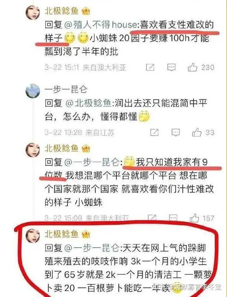Viewport: 227px width, 297px height.
Task: Tap the repost icon on the 15:09 comment
Action: click(152, 218)
